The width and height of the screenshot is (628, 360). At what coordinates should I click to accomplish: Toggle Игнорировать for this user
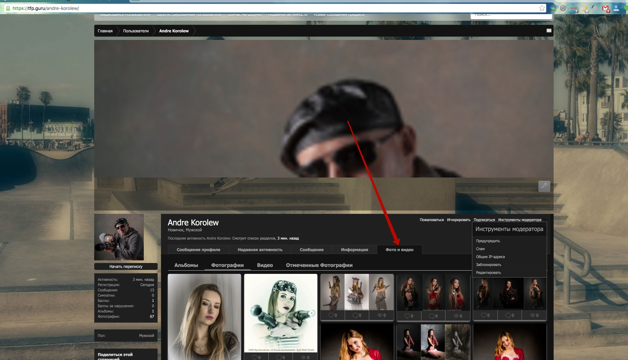pyautogui.click(x=458, y=220)
